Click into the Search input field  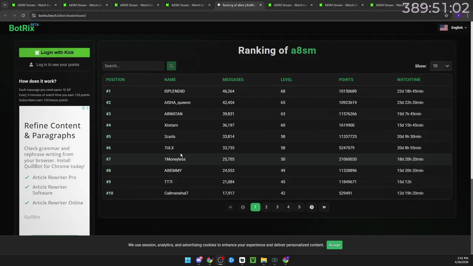pyautogui.click(x=133, y=66)
